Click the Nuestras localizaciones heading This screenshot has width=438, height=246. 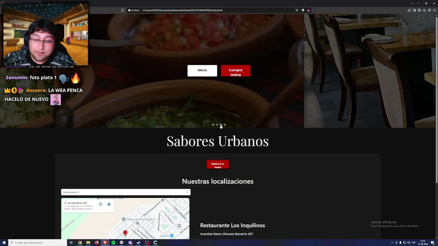tap(218, 181)
